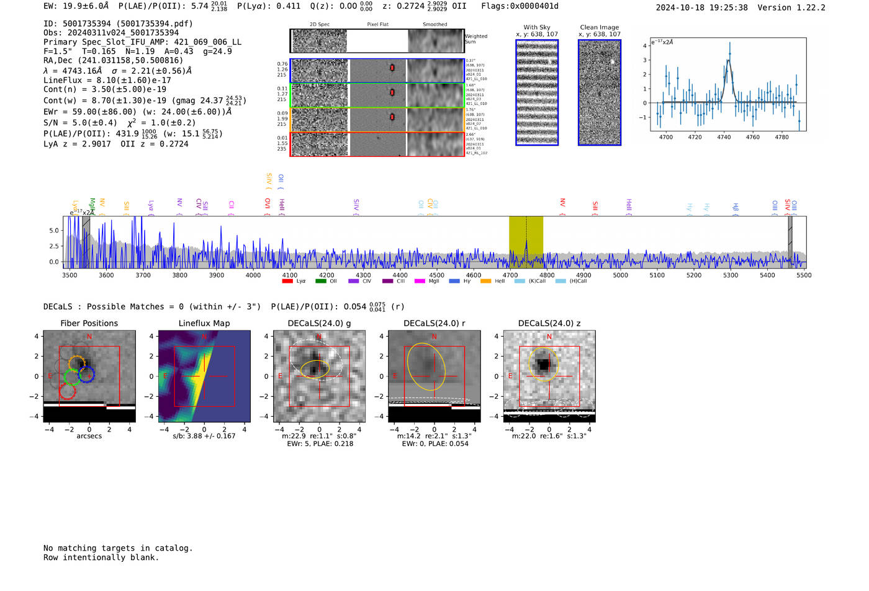Click the (H)CaII legend swatch
Screen dimensions: 869x591
pos(561,282)
